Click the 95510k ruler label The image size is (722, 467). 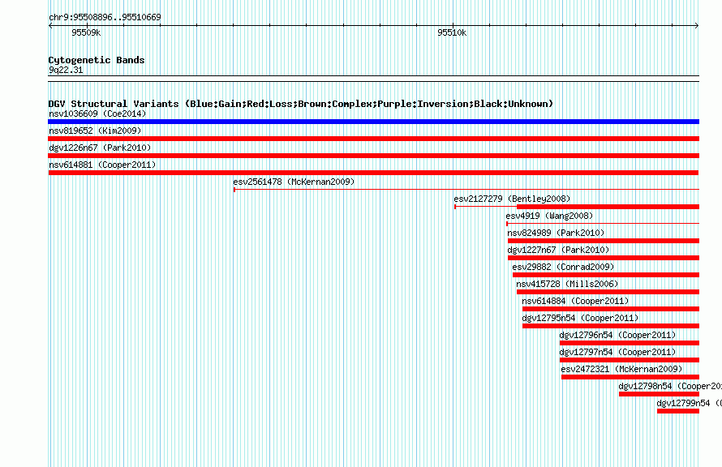coord(452,32)
